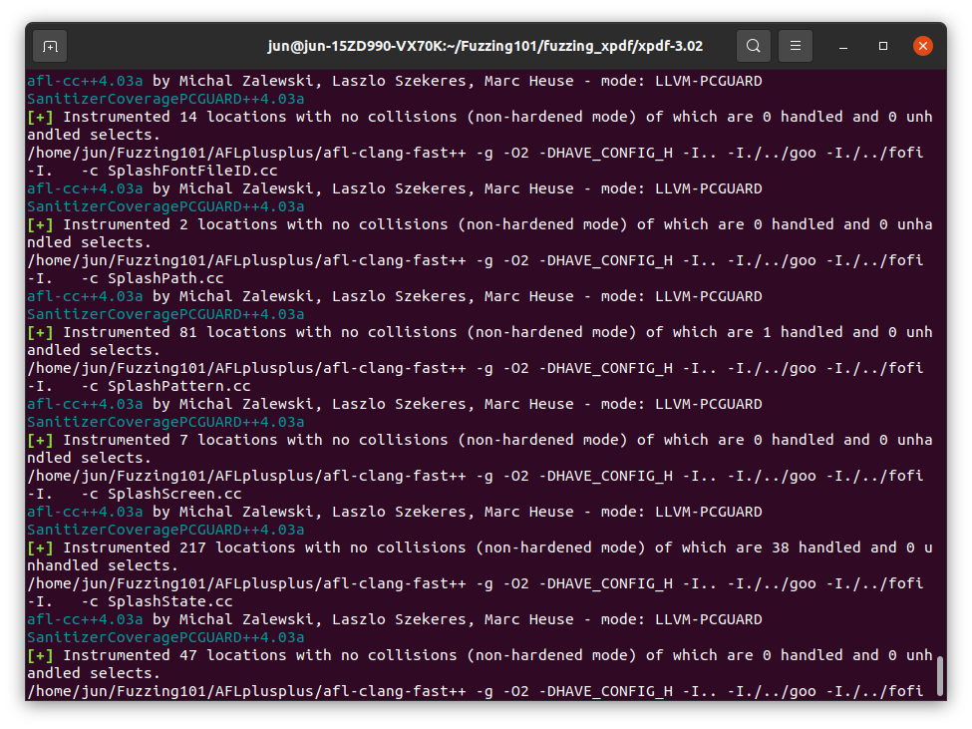Screen dimensions: 972x729
Task: Click the '38 handled' text
Action: (816, 547)
